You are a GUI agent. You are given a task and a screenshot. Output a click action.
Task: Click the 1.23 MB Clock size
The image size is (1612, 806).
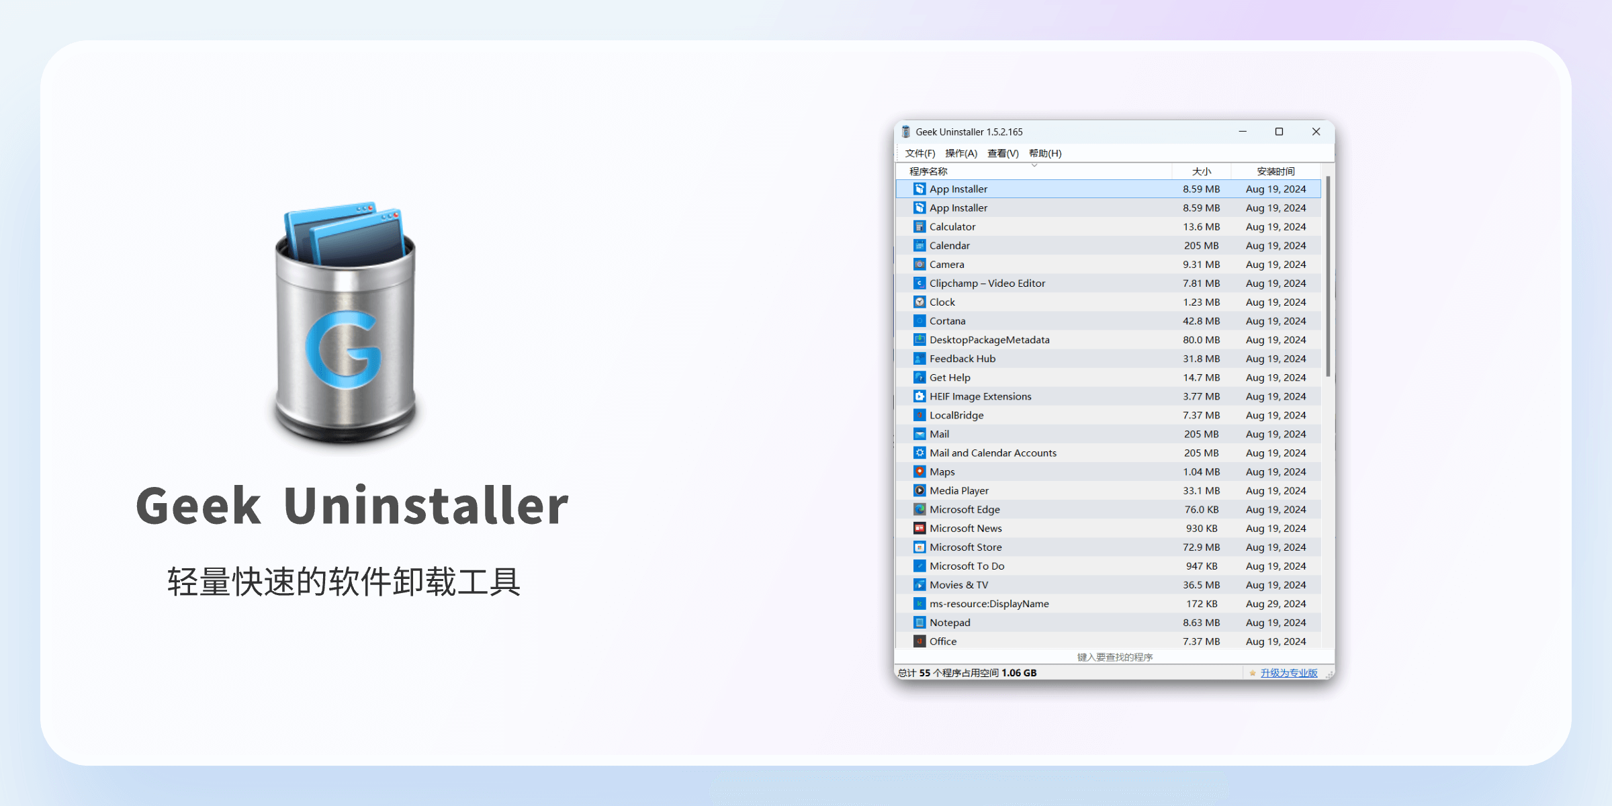pos(1202,302)
